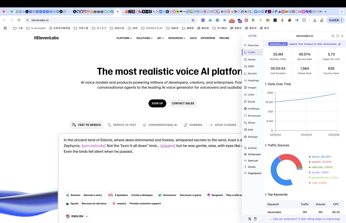Click the trash icon in AITDK footer
This screenshot has height=223, width=346.
pos(255,219)
